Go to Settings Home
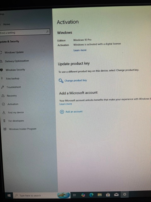Viewport: 151px width, 202px height. (x=7, y=24)
